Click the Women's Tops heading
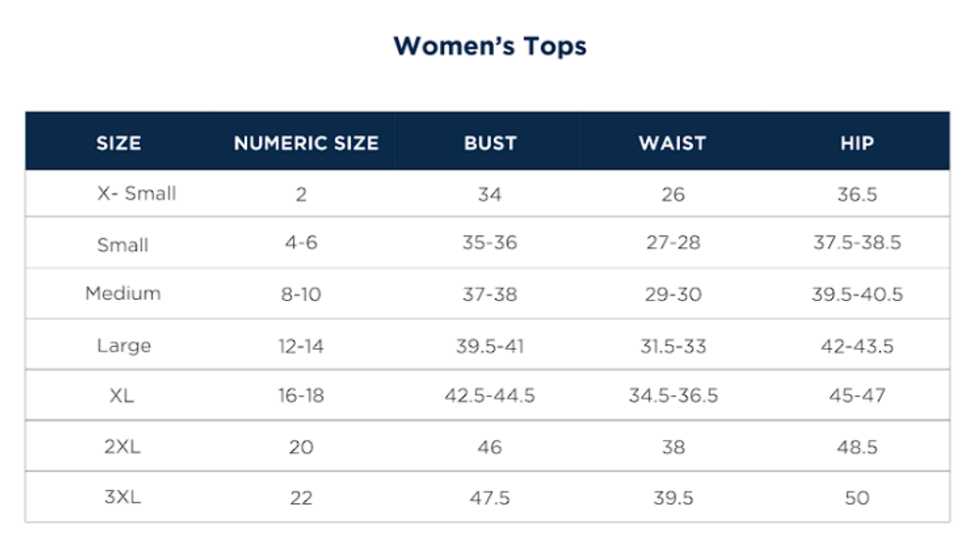Image resolution: width=980 pixels, height=551 pixels. coord(490,46)
